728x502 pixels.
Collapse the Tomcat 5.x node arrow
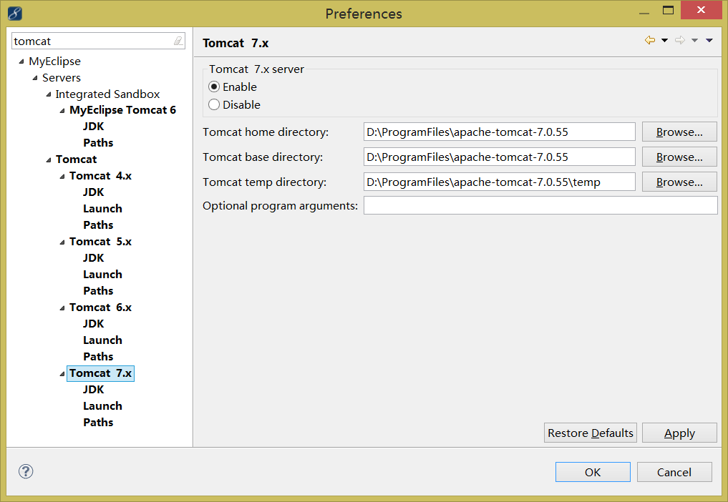(x=62, y=242)
